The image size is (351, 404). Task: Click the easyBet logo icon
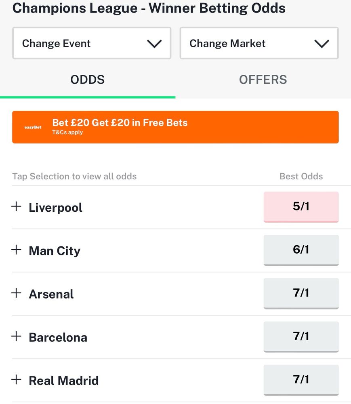pos(33,127)
